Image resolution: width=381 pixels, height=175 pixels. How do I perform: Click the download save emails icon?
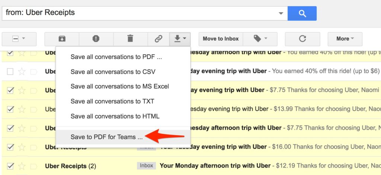(180, 39)
